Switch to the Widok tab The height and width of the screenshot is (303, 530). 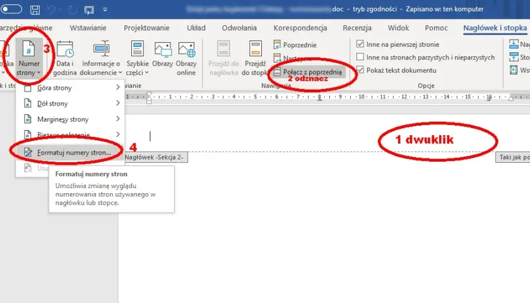398,28
